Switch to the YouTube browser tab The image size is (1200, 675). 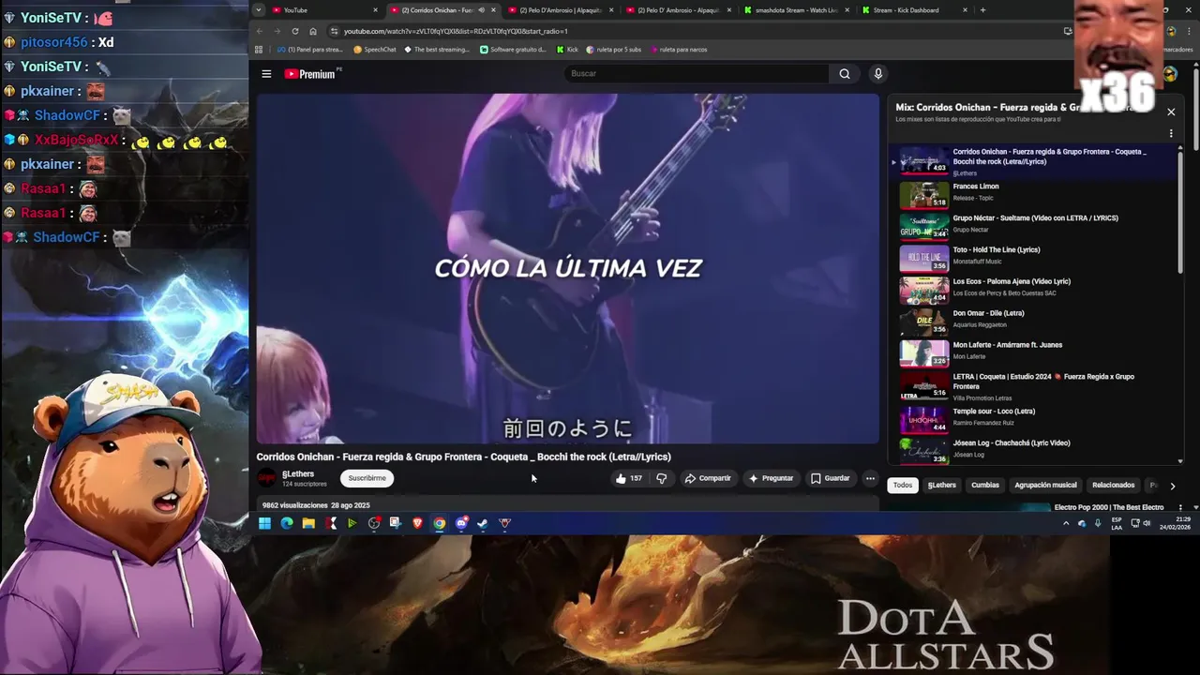tap(325, 10)
